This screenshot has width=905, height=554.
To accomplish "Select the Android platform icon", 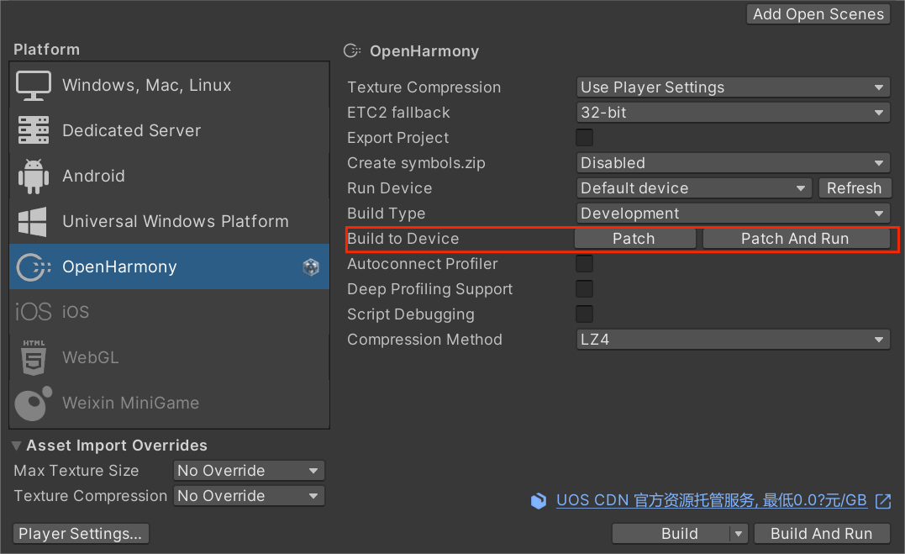I will coord(33,176).
